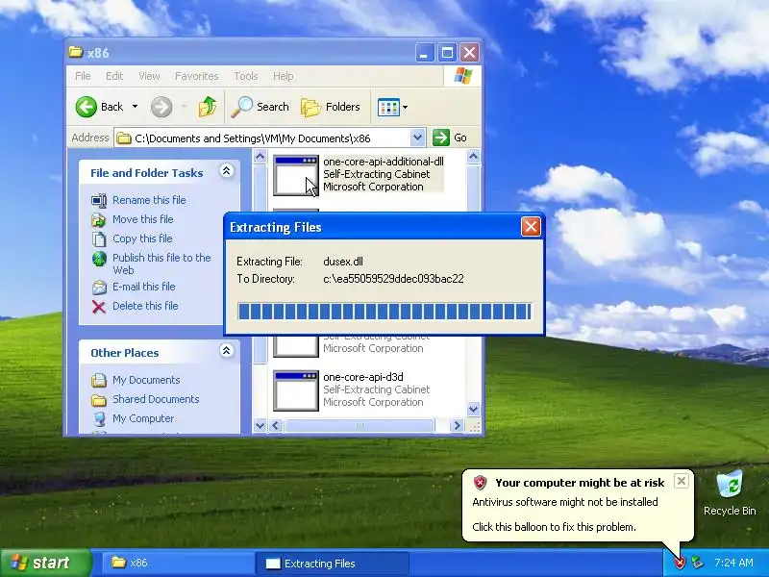Click the Safely Remove Hardware tray icon
The width and height of the screenshot is (769, 577).
697,563
